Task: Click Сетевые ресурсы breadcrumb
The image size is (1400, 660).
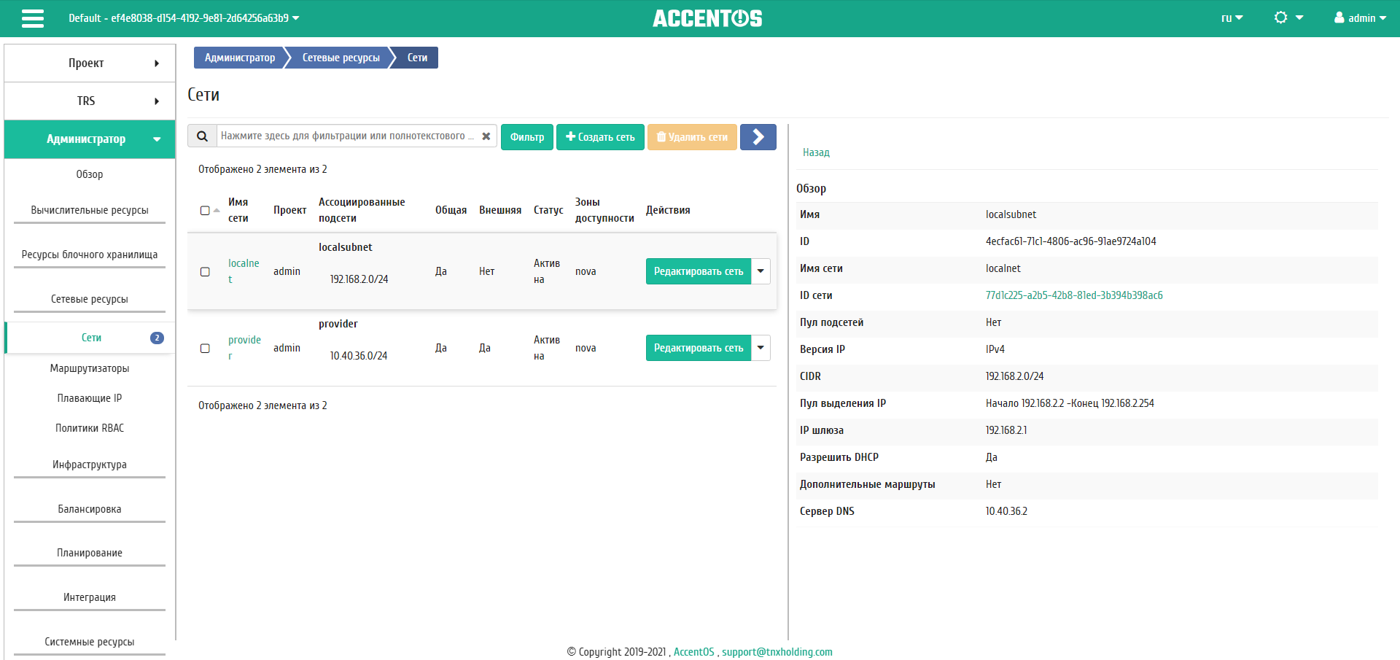Action: point(341,58)
